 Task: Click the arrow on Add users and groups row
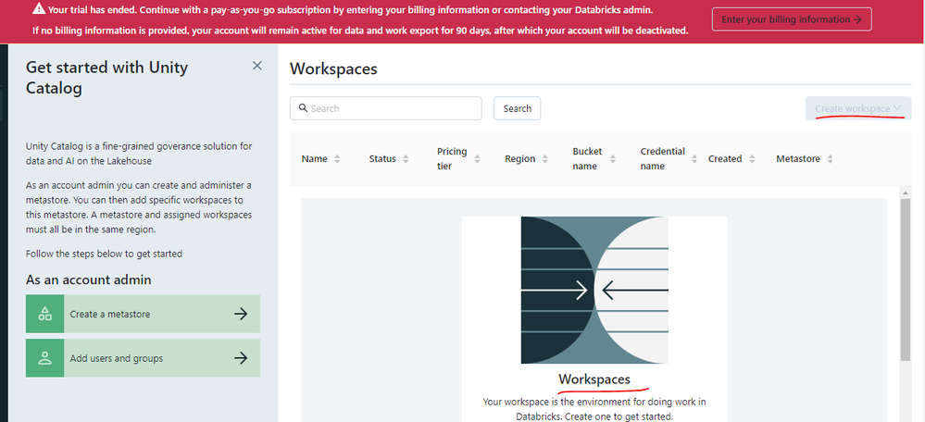pyautogui.click(x=240, y=358)
